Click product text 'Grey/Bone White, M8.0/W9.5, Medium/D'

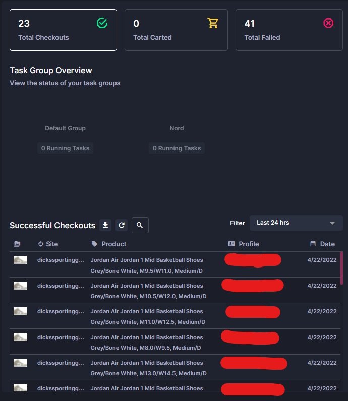[x=146, y=348]
